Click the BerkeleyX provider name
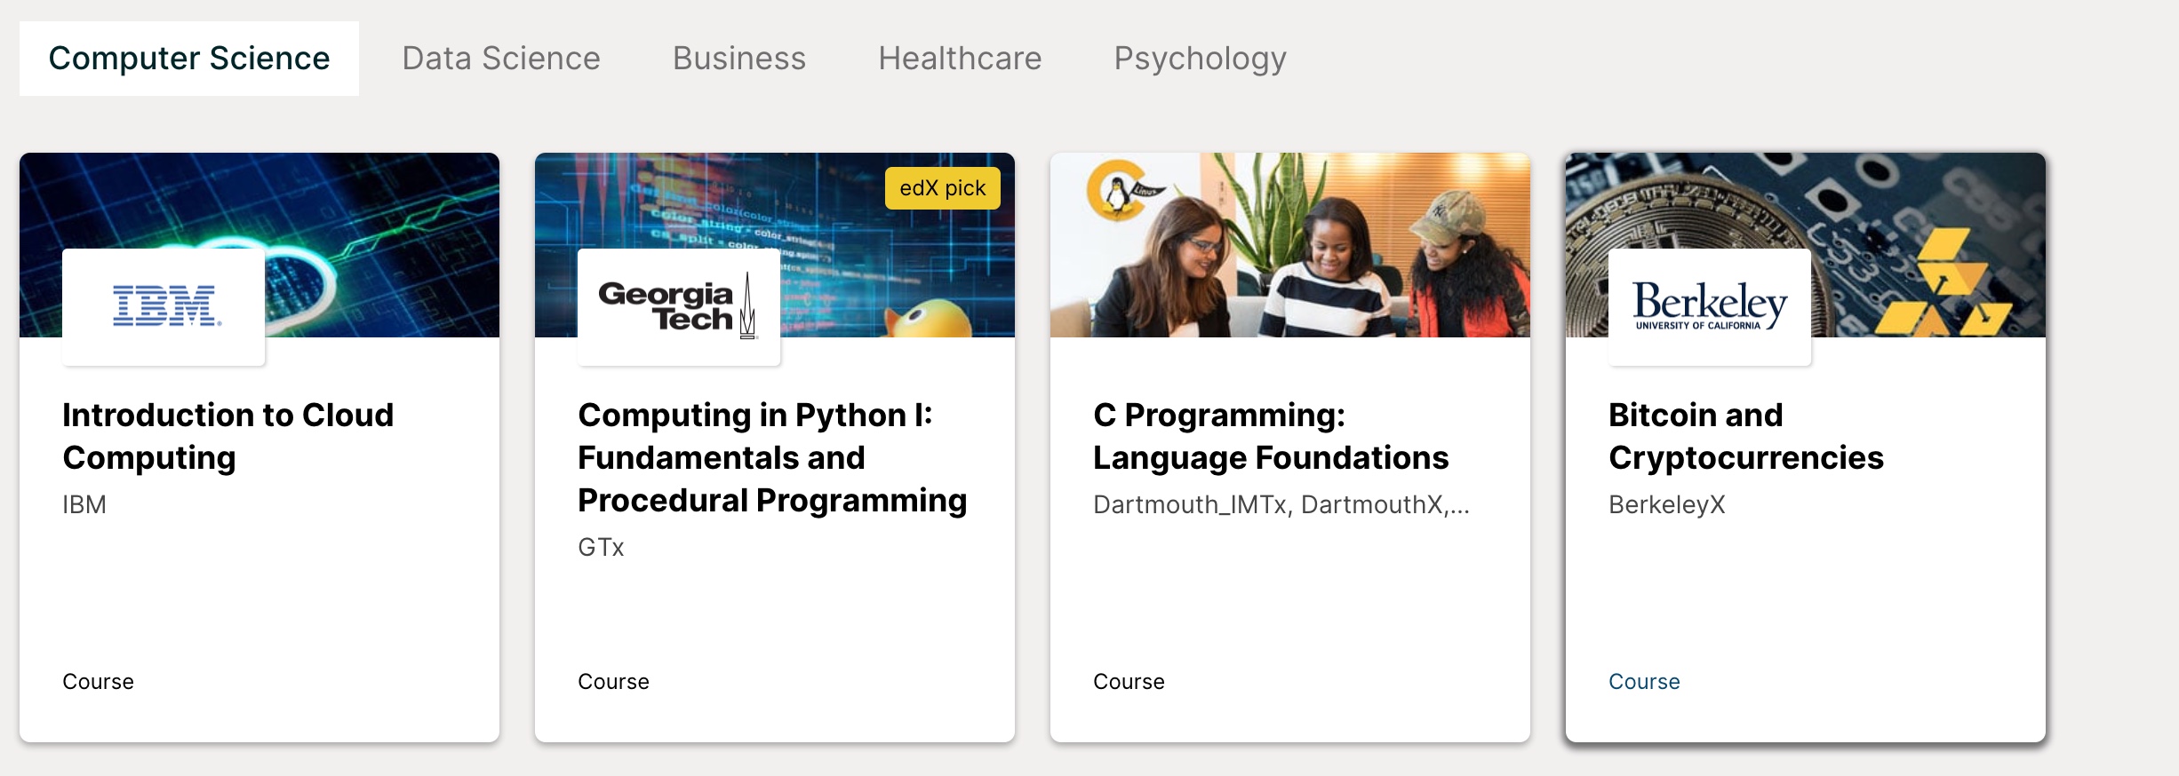2179x776 pixels. pos(1666,505)
